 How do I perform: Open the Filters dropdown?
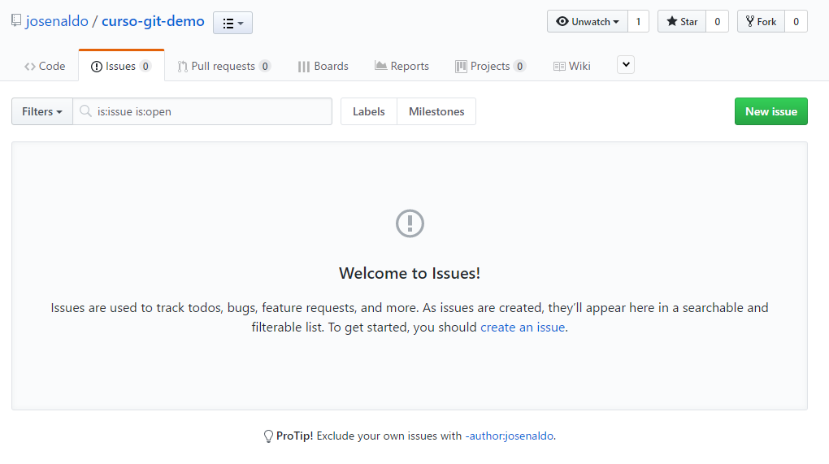click(41, 111)
